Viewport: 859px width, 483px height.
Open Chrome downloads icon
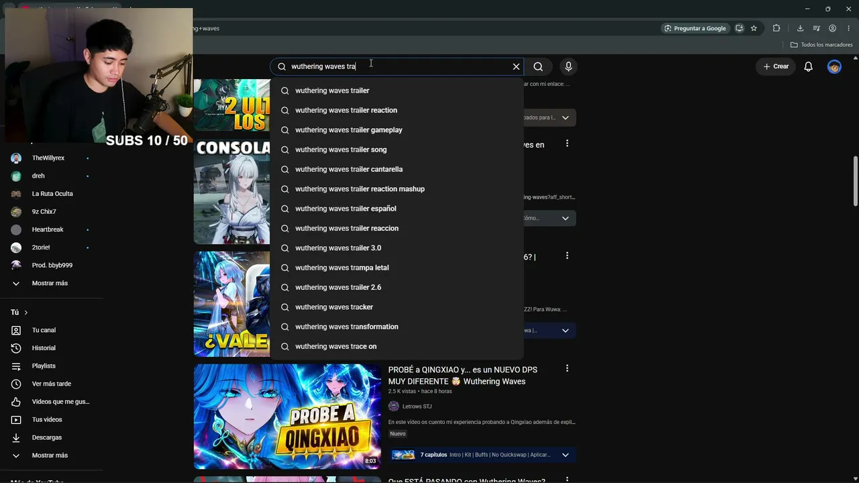pos(800,28)
